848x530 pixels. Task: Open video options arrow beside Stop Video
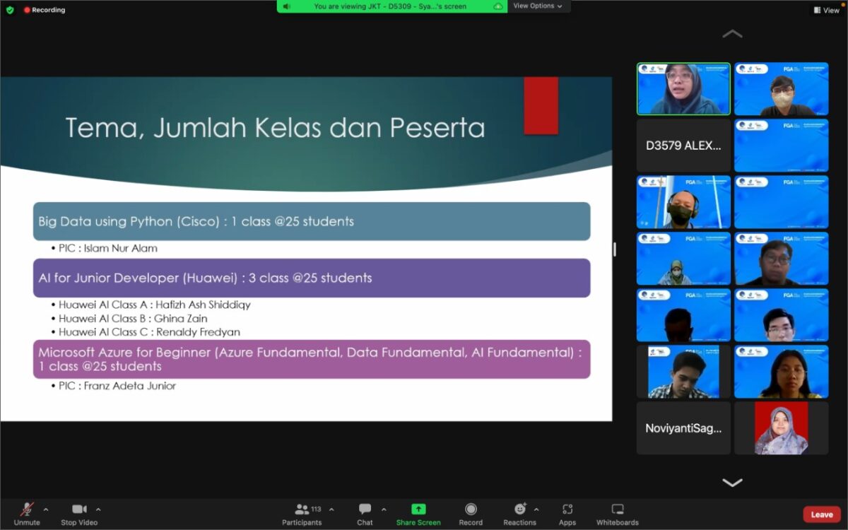tap(98, 510)
